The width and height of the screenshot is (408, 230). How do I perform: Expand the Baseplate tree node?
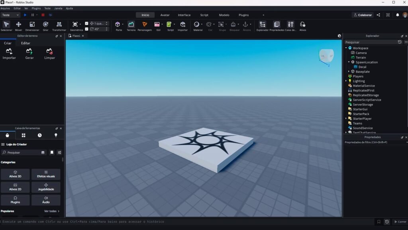click(349, 71)
